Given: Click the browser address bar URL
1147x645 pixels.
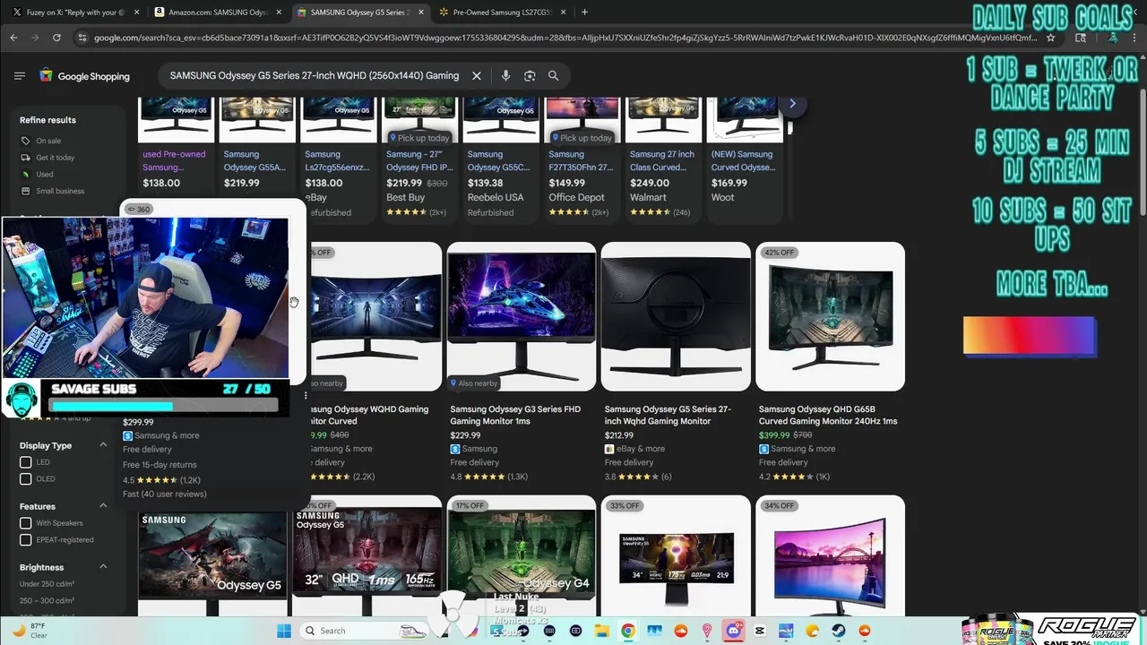Looking at the screenshot, I should point(565,38).
